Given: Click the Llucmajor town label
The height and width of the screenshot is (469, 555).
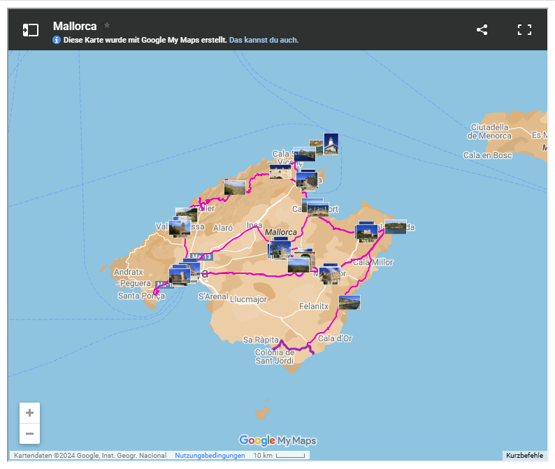Looking at the screenshot, I should click(x=248, y=299).
